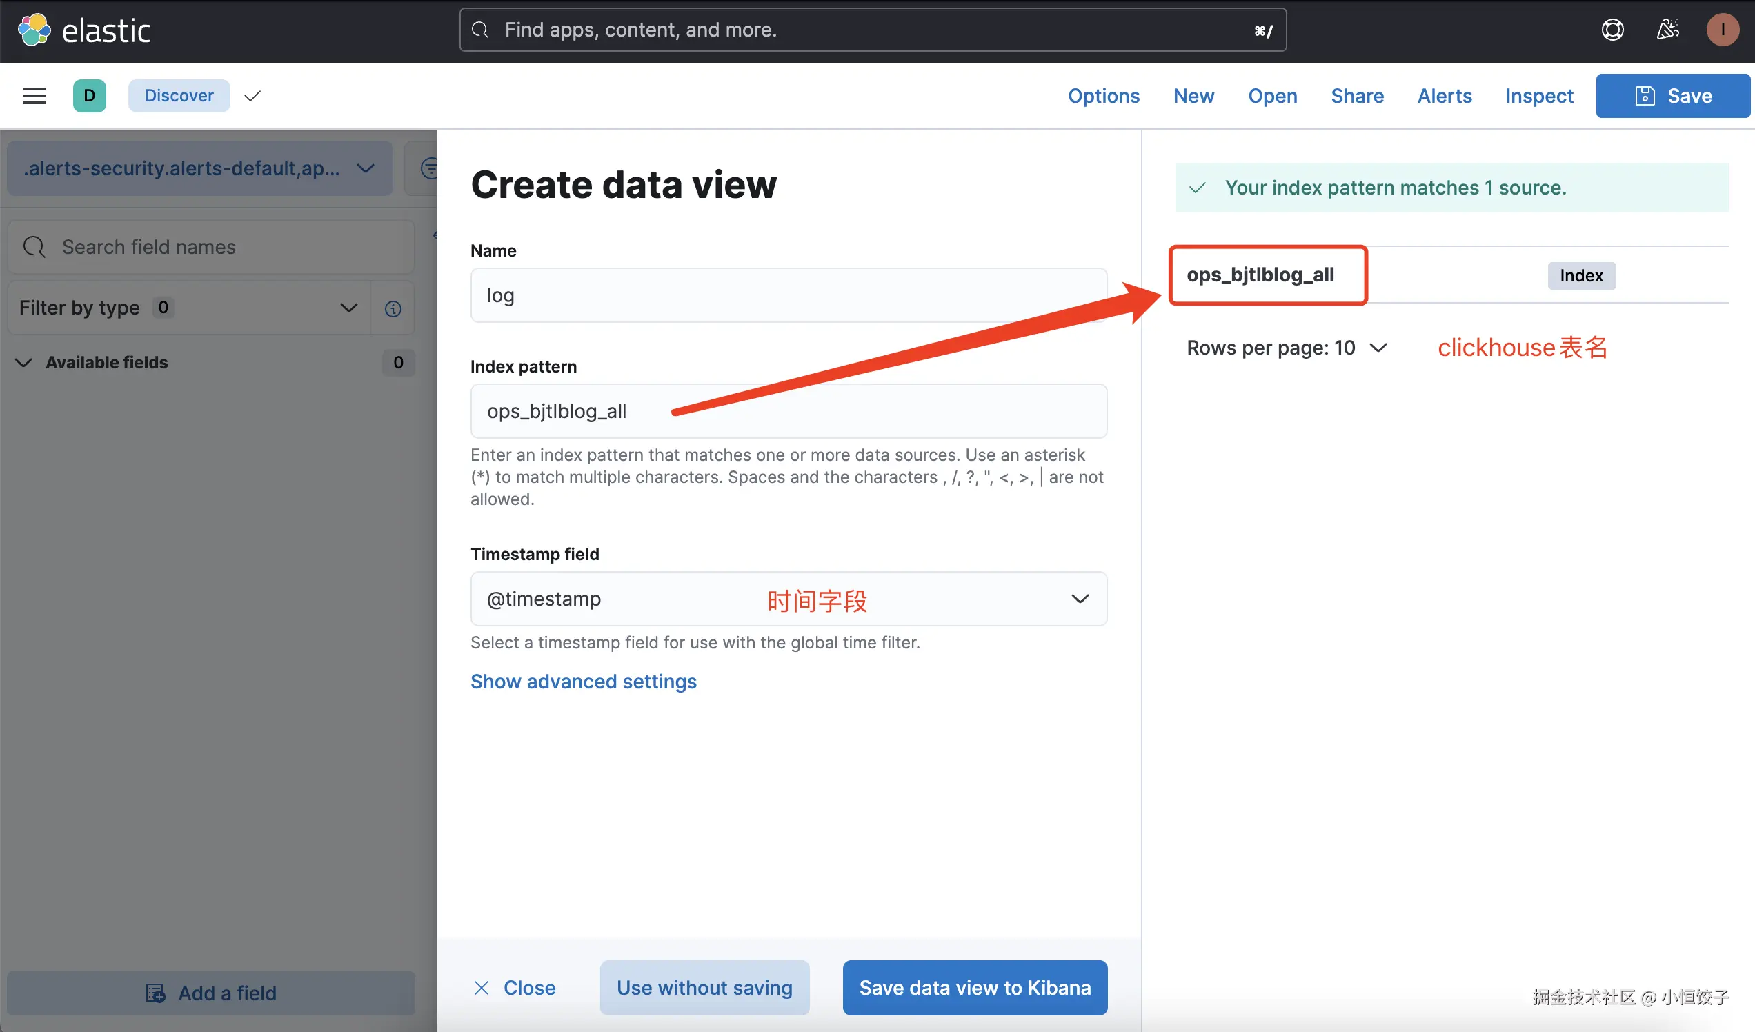Viewport: 1755px width, 1032px height.
Task: Open the Options menu
Action: pyautogui.click(x=1103, y=95)
